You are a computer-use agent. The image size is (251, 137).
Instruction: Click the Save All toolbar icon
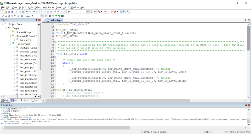coord(12,11)
